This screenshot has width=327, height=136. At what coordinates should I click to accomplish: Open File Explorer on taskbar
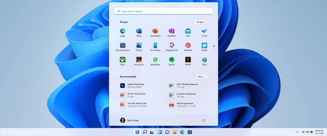point(175,132)
